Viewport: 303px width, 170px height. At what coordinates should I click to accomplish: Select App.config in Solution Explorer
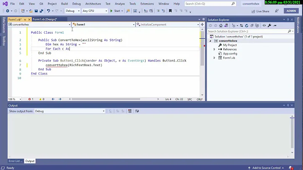click(x=230, y=54)
